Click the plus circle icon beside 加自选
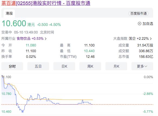This screenshot has width=158, height=116. 140,24
